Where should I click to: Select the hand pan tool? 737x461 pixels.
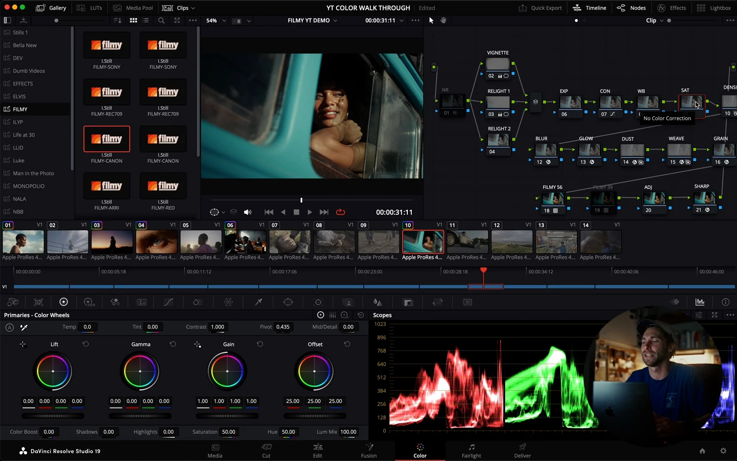coord(443,20)
